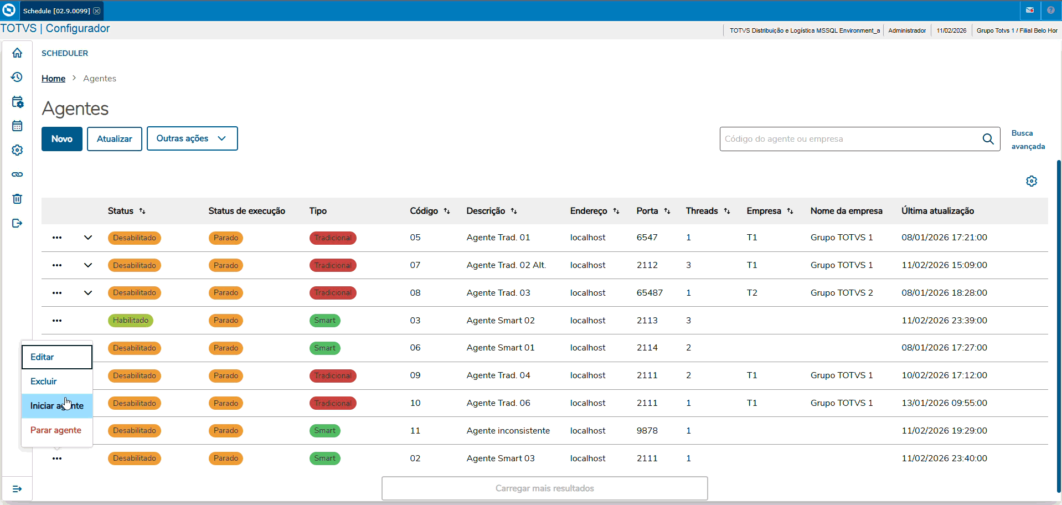Open the help icon in the top-right corner
The image size is (1062, 505).
point(1051,10)
